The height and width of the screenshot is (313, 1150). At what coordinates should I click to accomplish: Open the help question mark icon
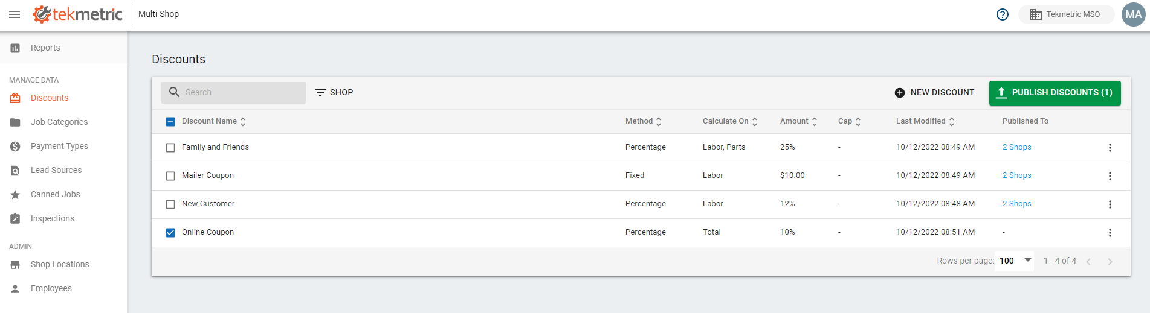[1003, 14]
